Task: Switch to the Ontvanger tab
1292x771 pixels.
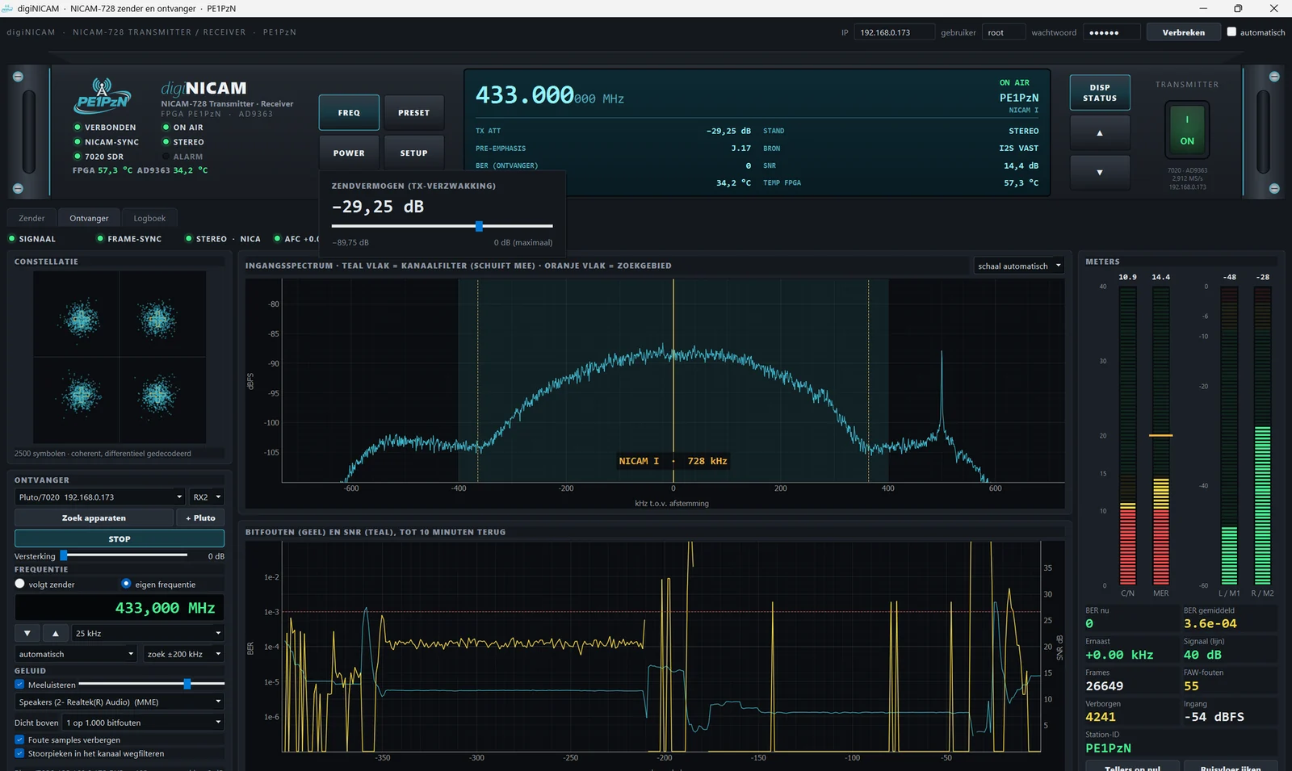Action: pos(89,218)
